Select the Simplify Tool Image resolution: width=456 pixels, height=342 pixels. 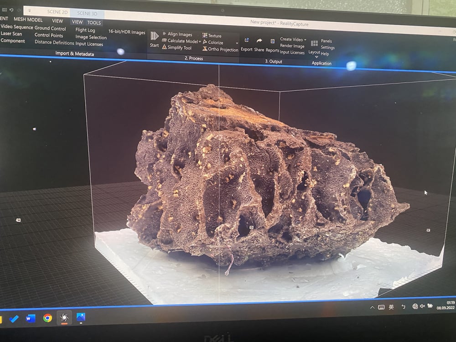176,47
